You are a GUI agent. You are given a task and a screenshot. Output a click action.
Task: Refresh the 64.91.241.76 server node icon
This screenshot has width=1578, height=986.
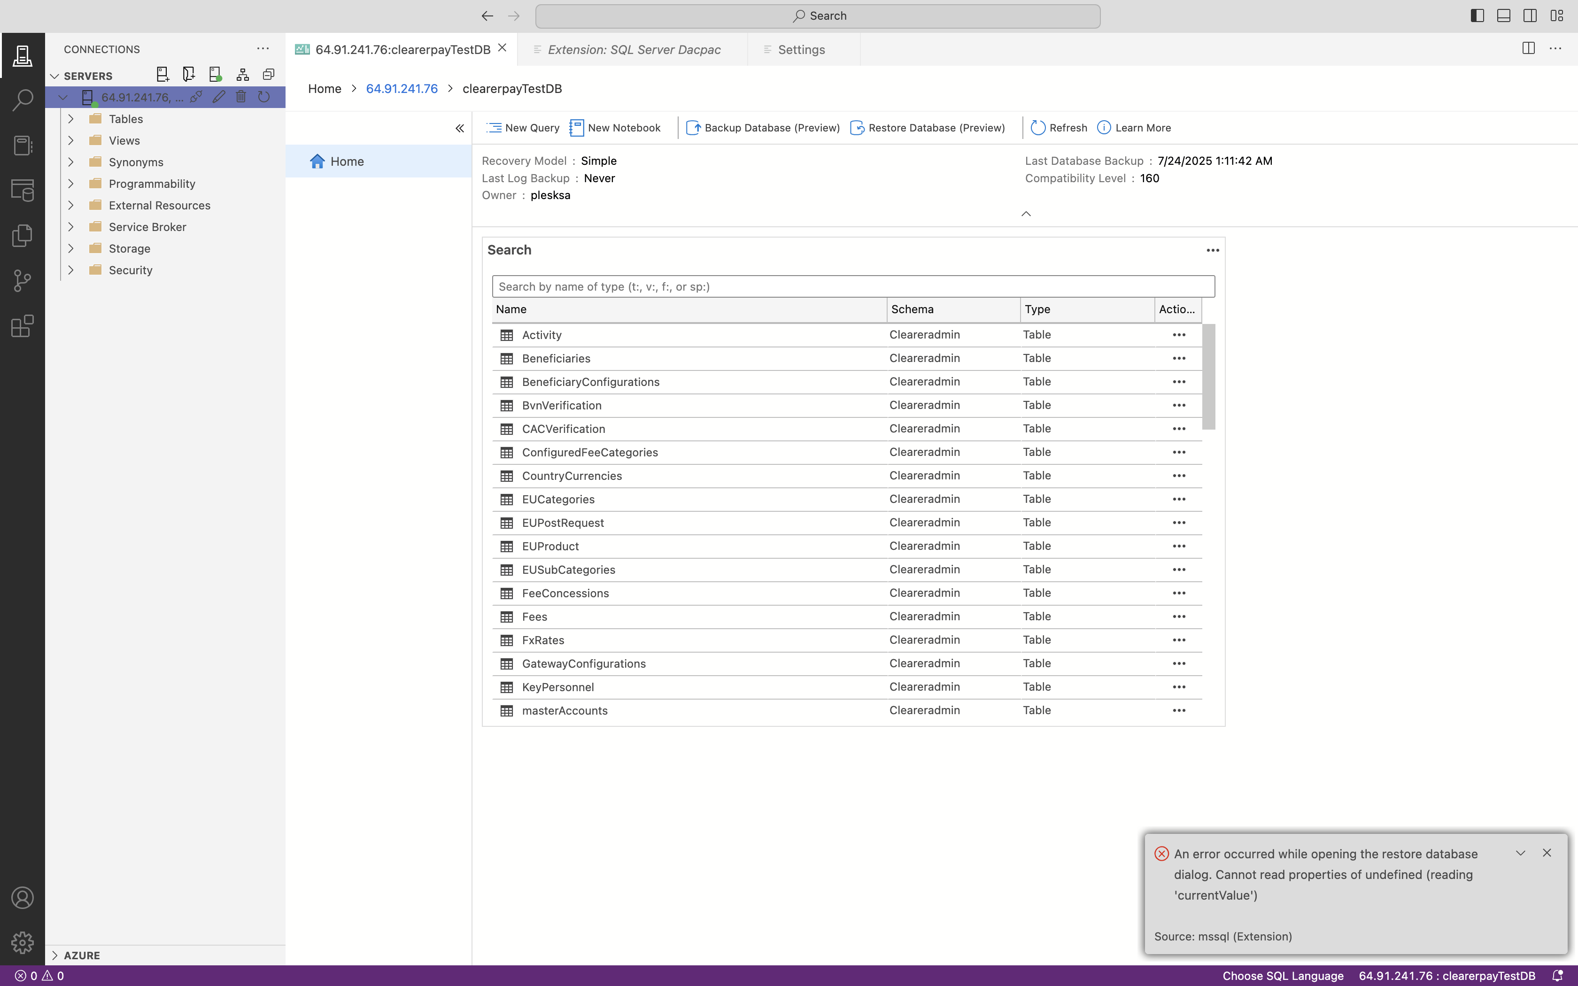coord(263,97)
